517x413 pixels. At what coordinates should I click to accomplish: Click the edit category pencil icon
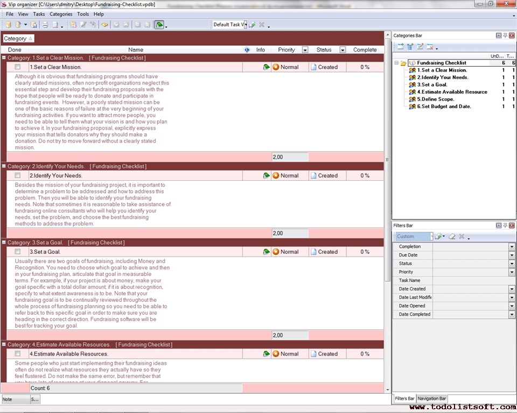point(420,47)
